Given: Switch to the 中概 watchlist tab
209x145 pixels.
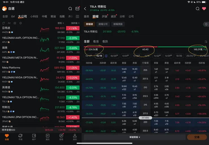Looking at the screenshot, I should point(45,17).
